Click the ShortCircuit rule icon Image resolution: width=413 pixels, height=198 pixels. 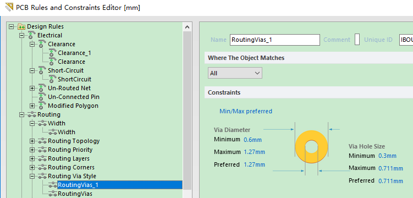click(53, 79)
